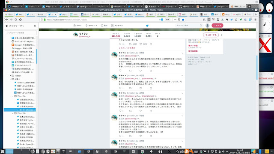
Task: Open ブックマーク sidebar header dropdown
Action: 16,26
